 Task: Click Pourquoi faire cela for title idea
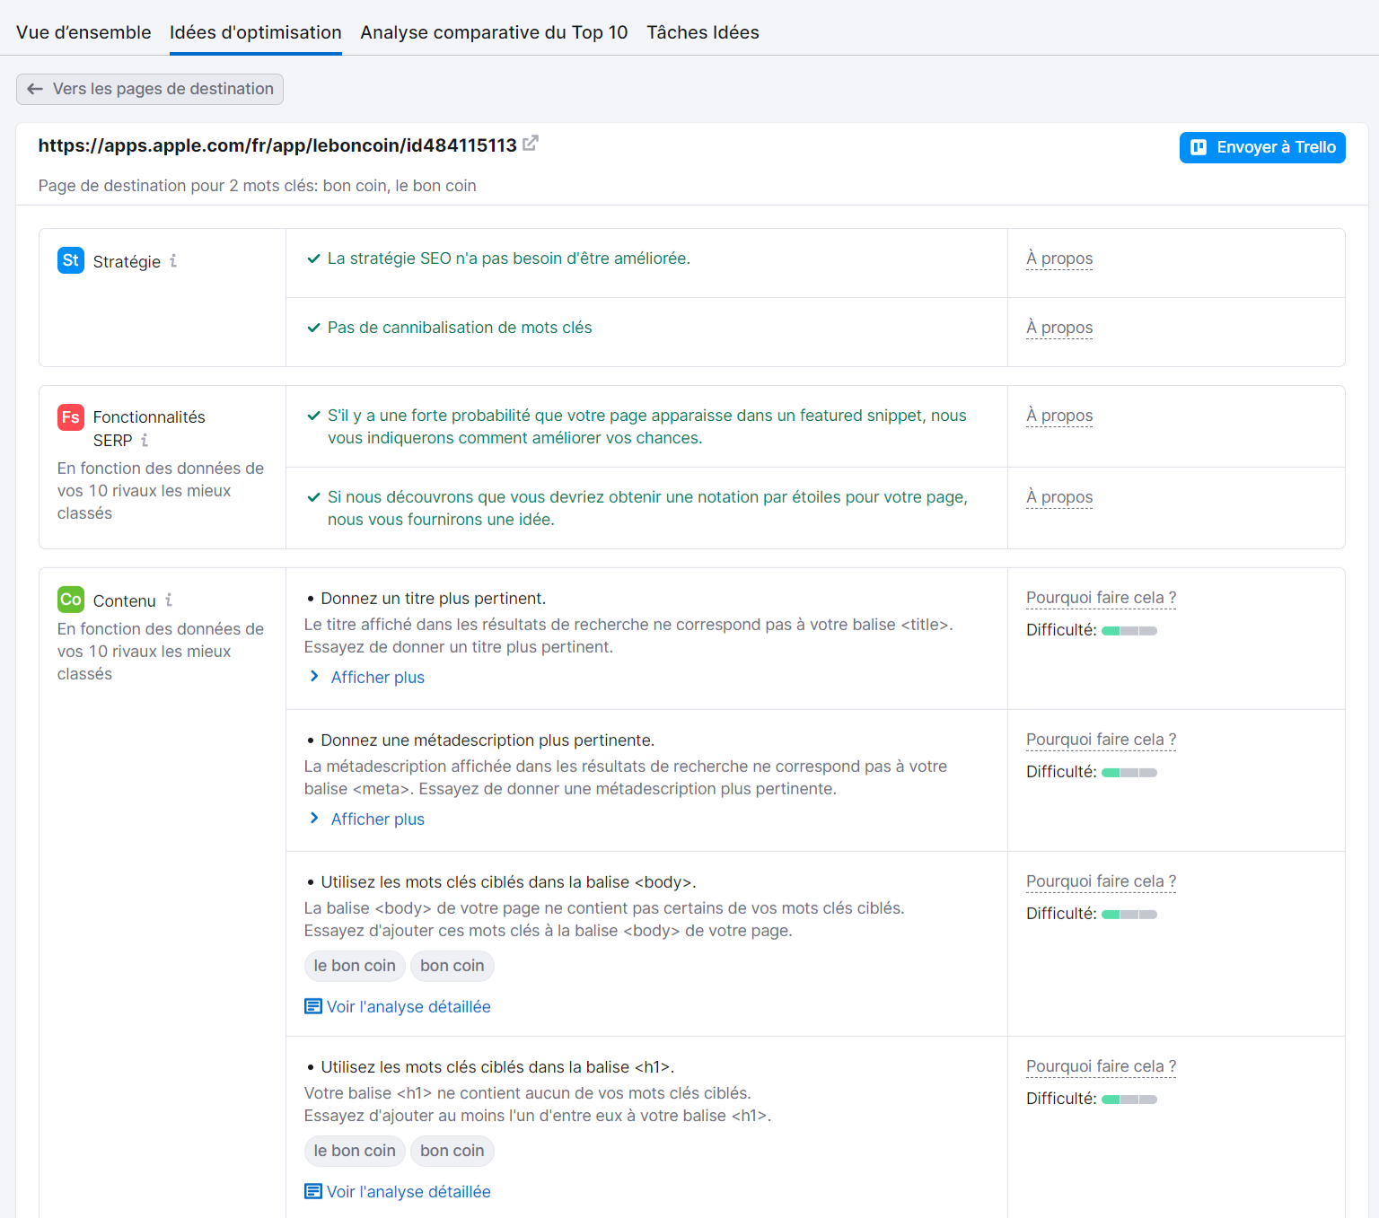point(1101,598)
